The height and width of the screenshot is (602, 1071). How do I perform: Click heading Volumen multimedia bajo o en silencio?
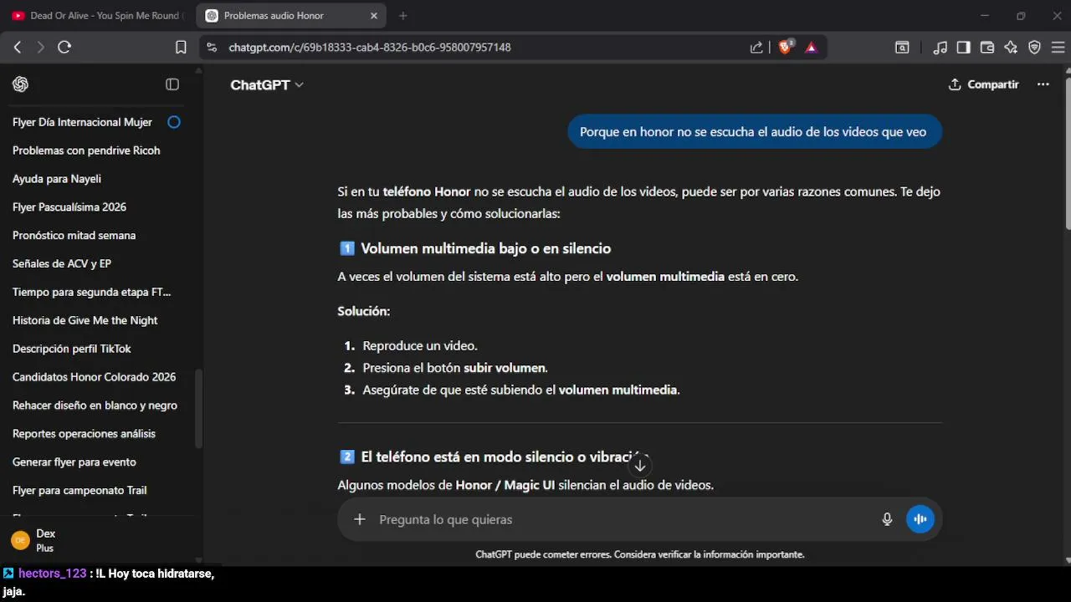click(x=485, y=248)
